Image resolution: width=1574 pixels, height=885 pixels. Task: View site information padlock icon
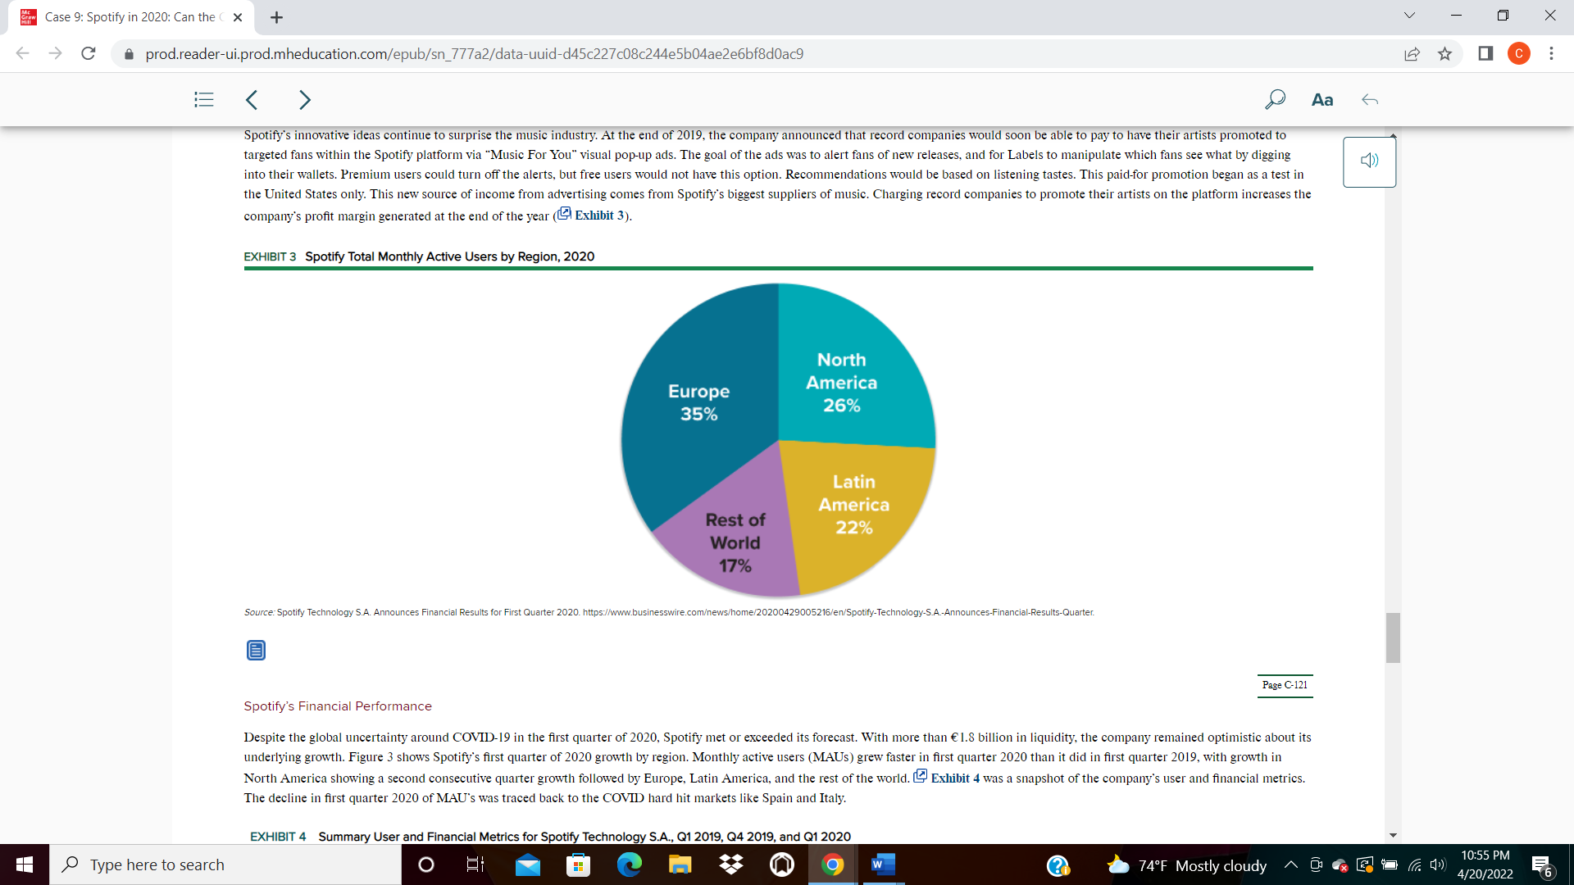click(x=128, y=54)
